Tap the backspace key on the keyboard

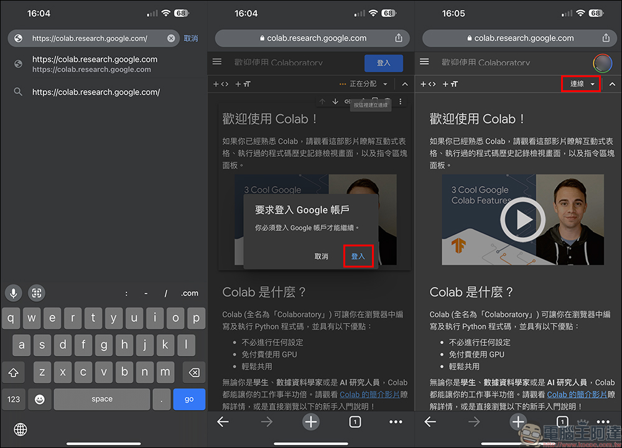coord(194,372)
